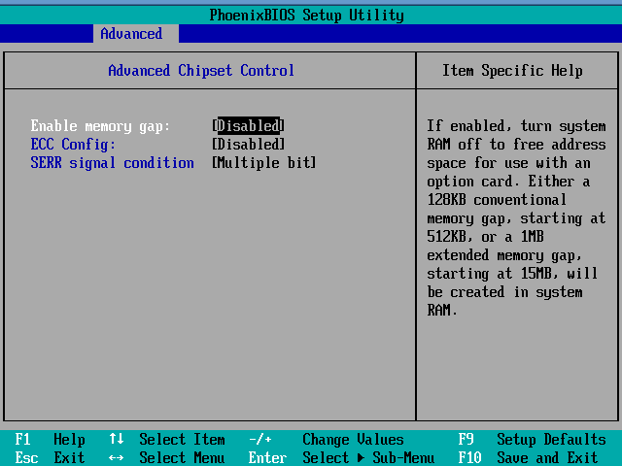Image resolution: width=622 pixels, height=466 pixels.
Task: Click the up-down arrows Select Item icon
Action: coord(117,439)
